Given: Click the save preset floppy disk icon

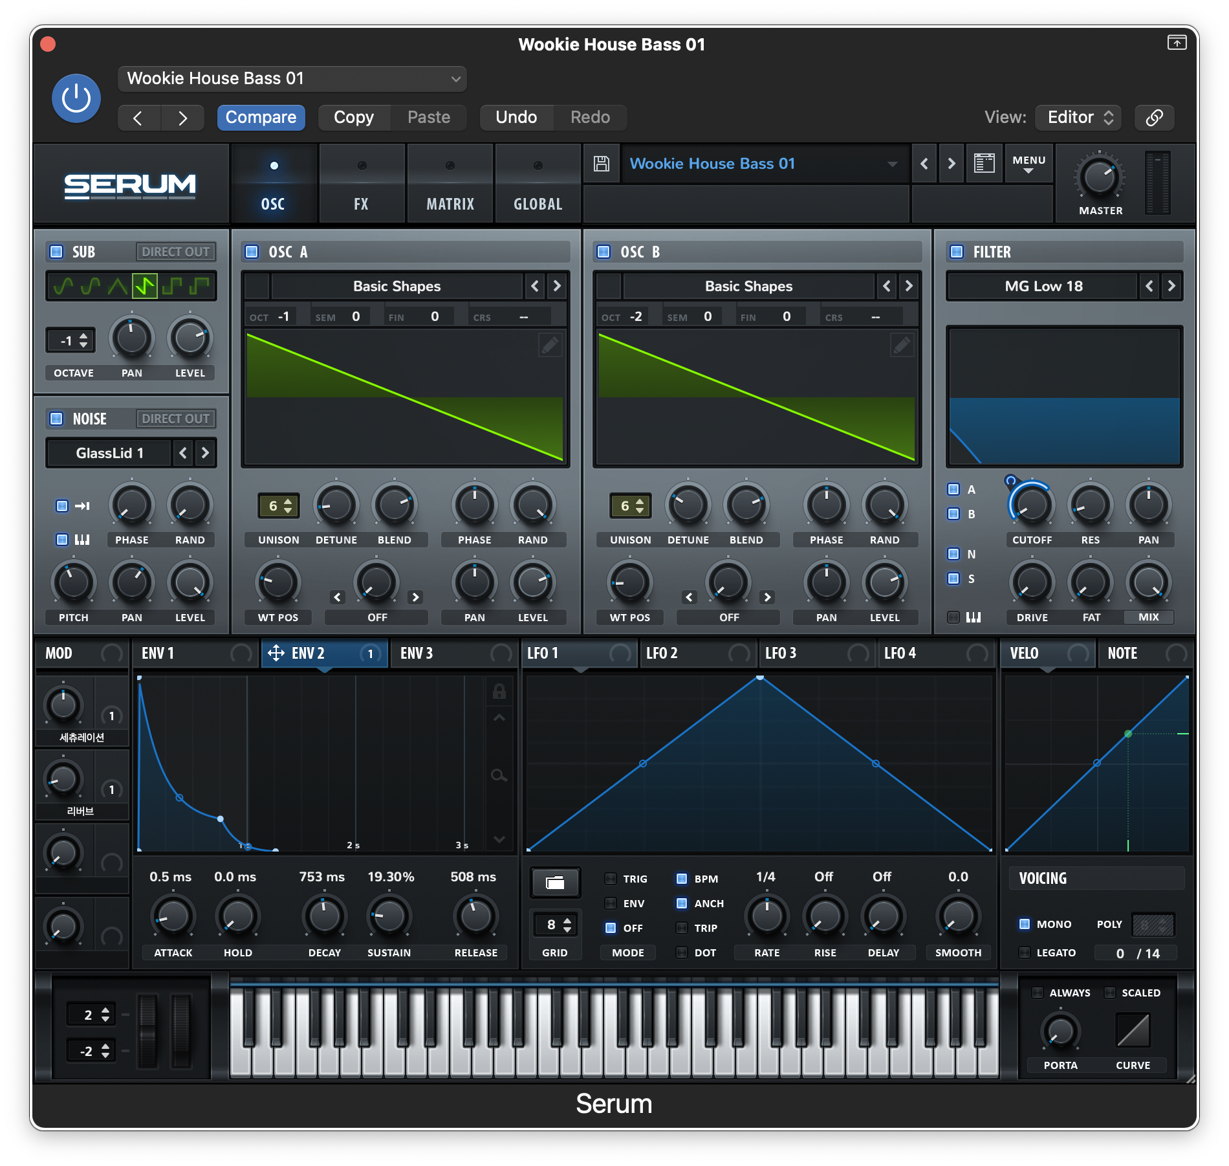Looking at the screenshot, I should click(602, 164).
